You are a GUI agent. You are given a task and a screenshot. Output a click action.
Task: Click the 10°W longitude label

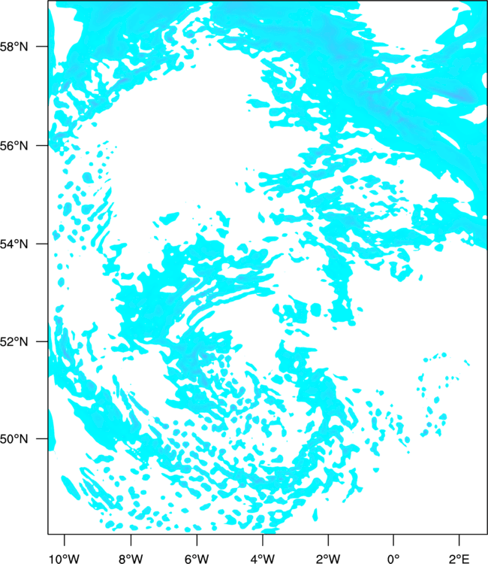pos(65,558)
